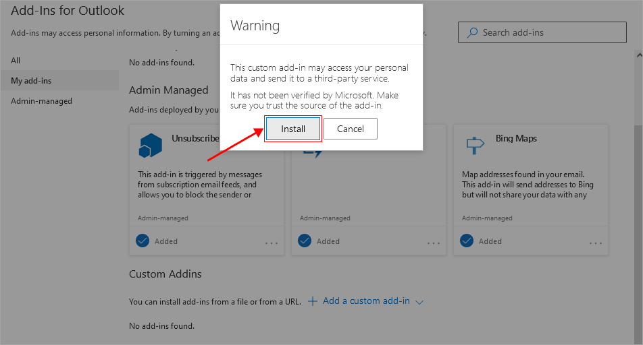The height and width of the screenshot is (345, 643).
Task: Click the Unsubscribe add-in hexagon icon
Action: 150,145
